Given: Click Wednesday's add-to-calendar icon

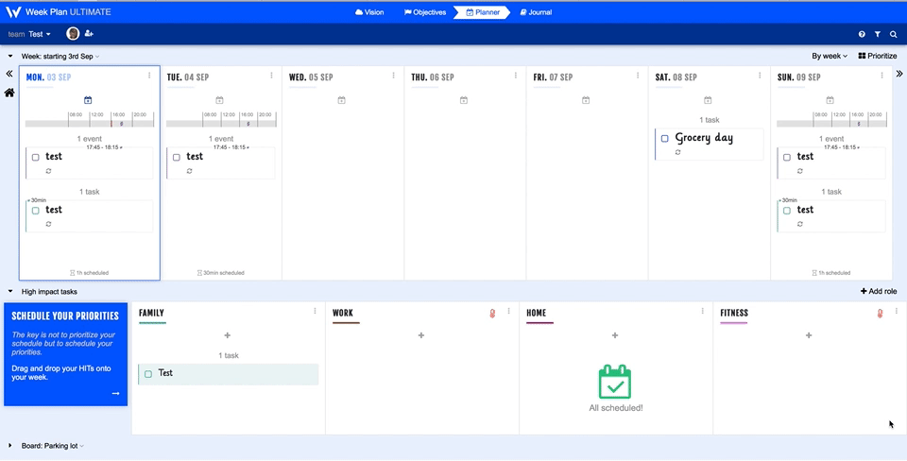Looking at the screenshot, I should [341, 100].
